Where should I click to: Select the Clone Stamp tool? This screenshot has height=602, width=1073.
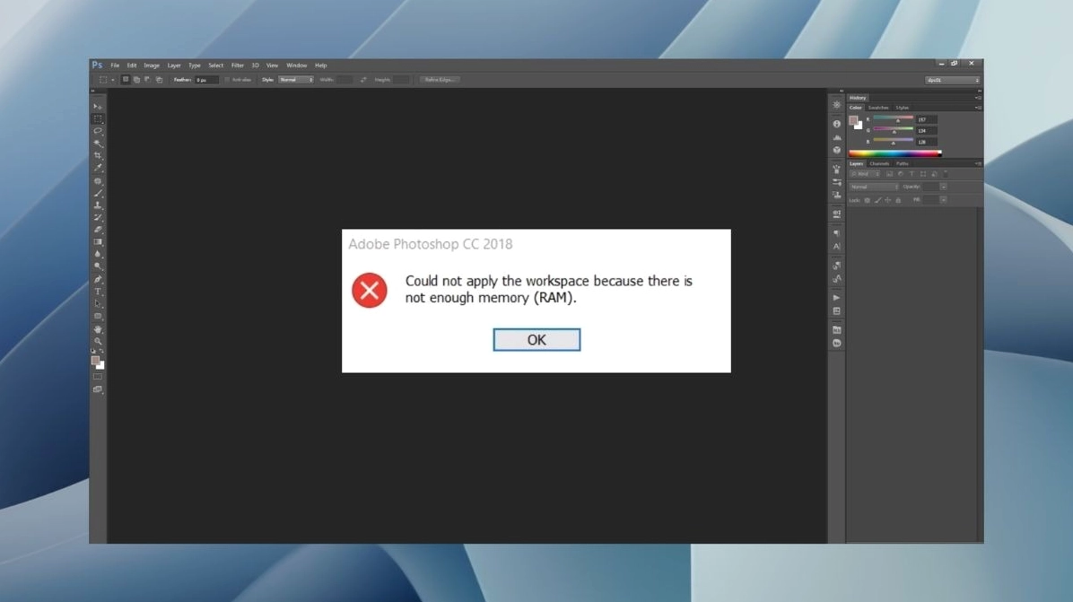click(x=98, y=205)
